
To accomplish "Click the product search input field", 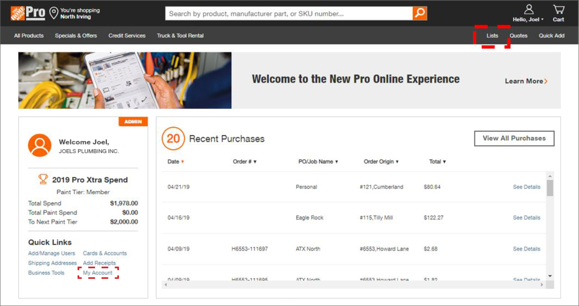I will (x=285, y=13).
